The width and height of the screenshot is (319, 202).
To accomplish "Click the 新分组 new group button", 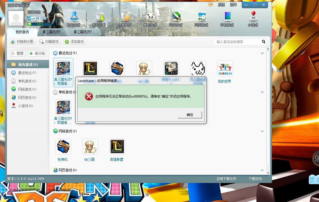I will pyautogui.click(x=37, y=53).
